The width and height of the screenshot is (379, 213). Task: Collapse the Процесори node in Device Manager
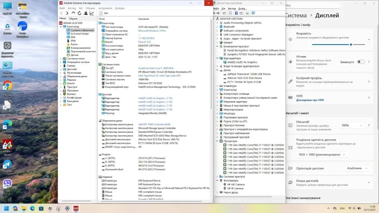(217, 141)
